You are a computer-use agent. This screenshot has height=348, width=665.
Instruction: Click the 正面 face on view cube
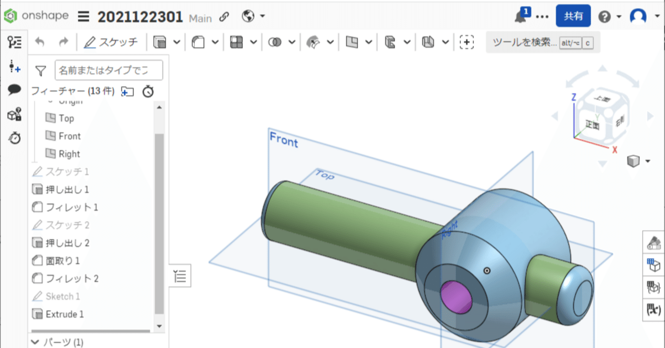[592, 125]
